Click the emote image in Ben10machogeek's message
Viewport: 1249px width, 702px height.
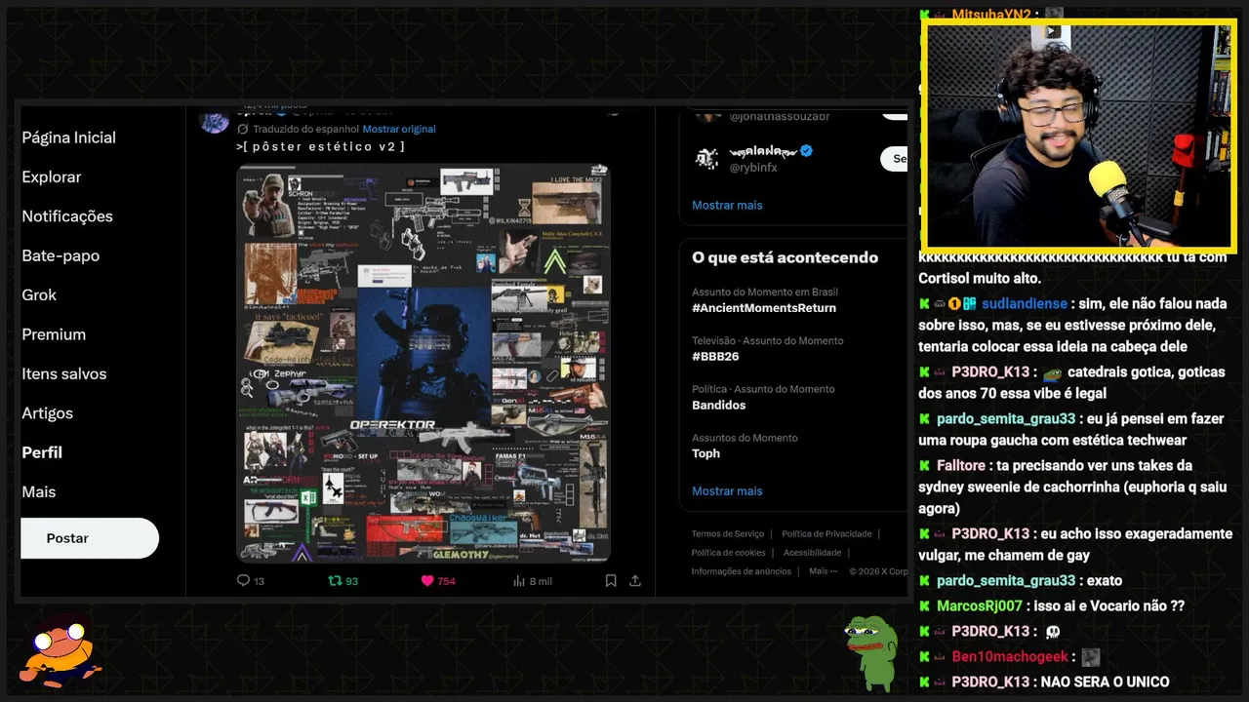(x=1090, y=657)
